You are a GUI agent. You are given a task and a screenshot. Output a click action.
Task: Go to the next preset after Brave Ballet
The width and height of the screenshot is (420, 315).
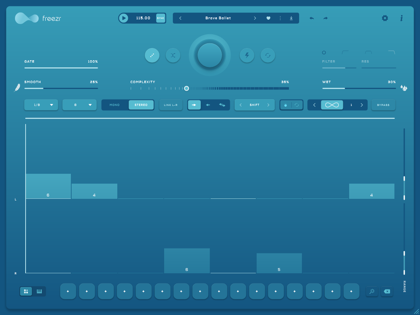point(255,18)
